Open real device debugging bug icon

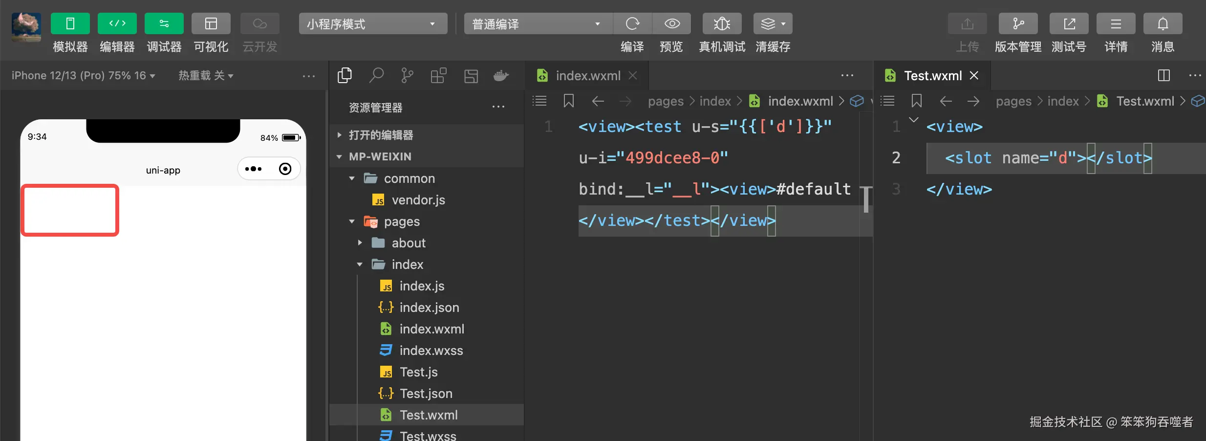coord(722,23)
